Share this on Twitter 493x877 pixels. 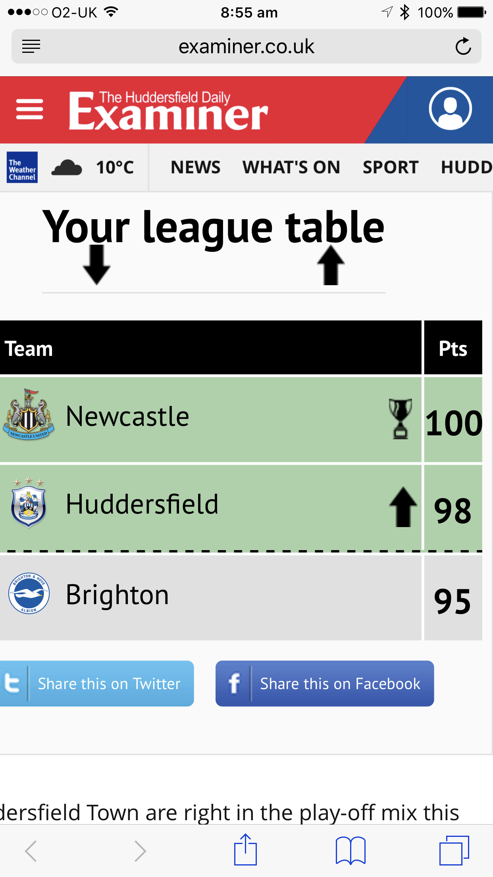(97, 684)
